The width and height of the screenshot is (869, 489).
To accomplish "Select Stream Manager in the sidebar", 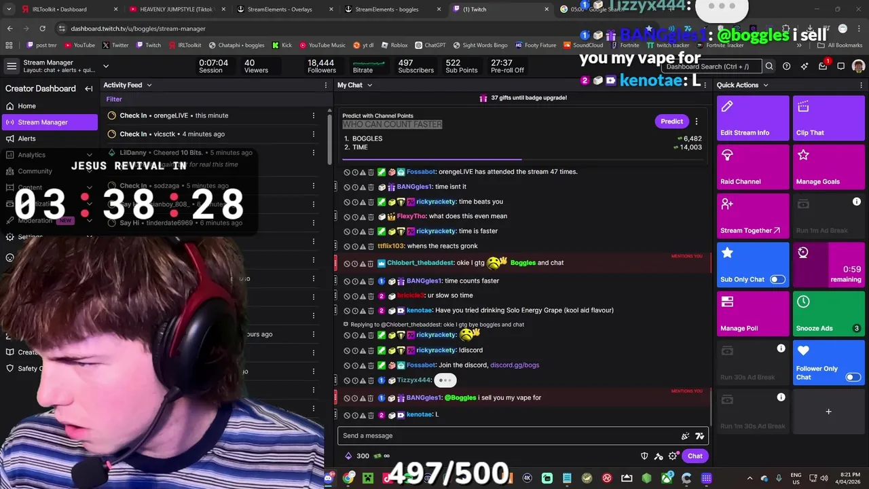I will tap(50, 122).
